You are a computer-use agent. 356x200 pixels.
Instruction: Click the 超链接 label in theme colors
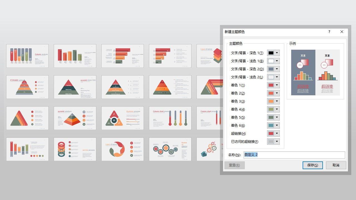[238, 134]
